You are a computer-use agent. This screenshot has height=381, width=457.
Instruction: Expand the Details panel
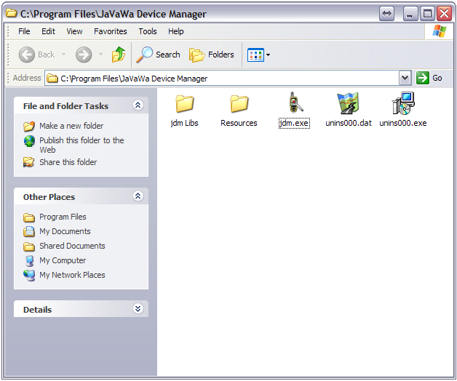[x=138, y=309]
